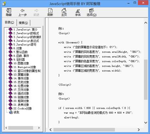The image size is (150, 134).
Task: Click the help file icon in title bar
Action: 4,4
